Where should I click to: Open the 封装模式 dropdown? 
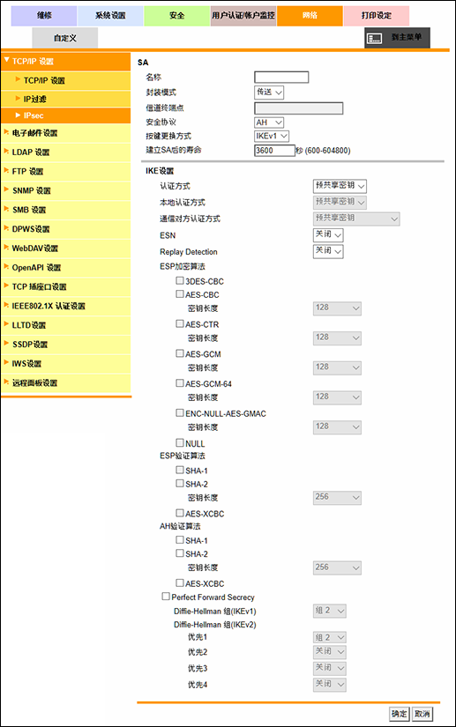point(269,93)
